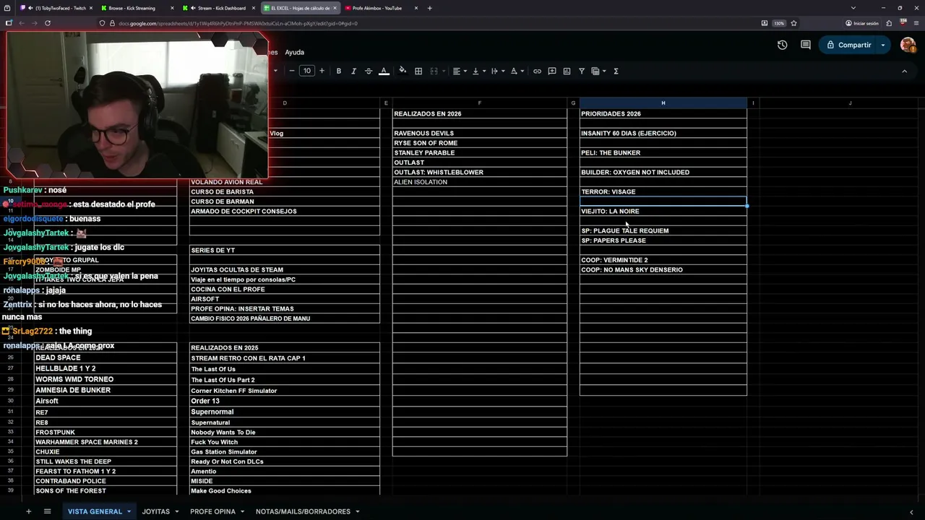
Task: Select cell ALIEN ISOLATION
Action: 479,182
